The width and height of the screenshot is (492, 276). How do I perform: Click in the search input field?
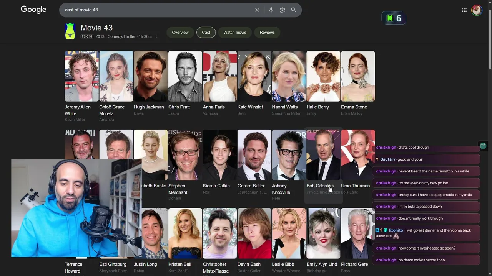tap(158, 10)
